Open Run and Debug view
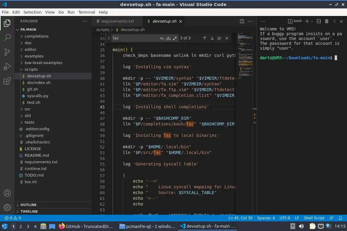This screenshot has height=231, width=347. 7,66
